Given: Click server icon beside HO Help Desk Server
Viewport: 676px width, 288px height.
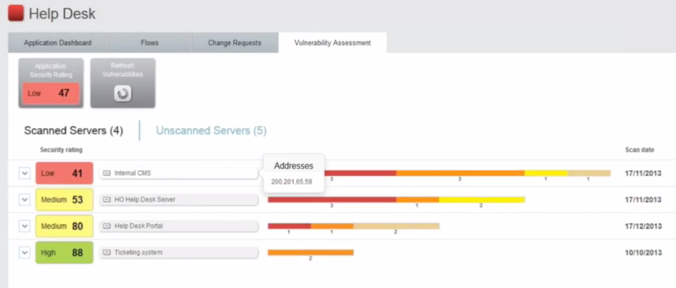Looking at the screenshot, I should point(107,200).
